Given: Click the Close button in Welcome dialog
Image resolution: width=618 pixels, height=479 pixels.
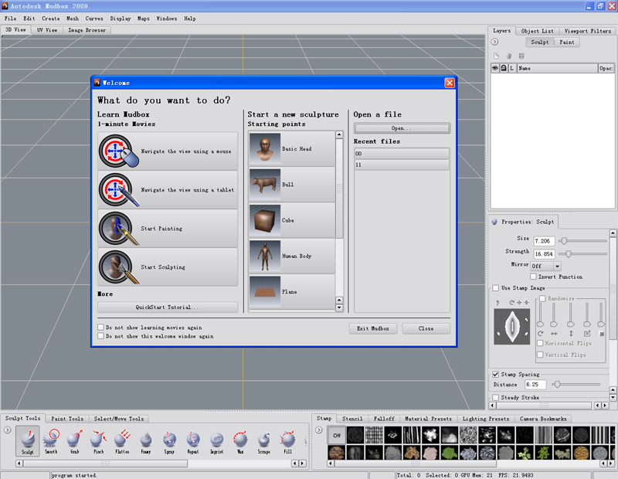Looking at the screenshot, I should (426, 328).
